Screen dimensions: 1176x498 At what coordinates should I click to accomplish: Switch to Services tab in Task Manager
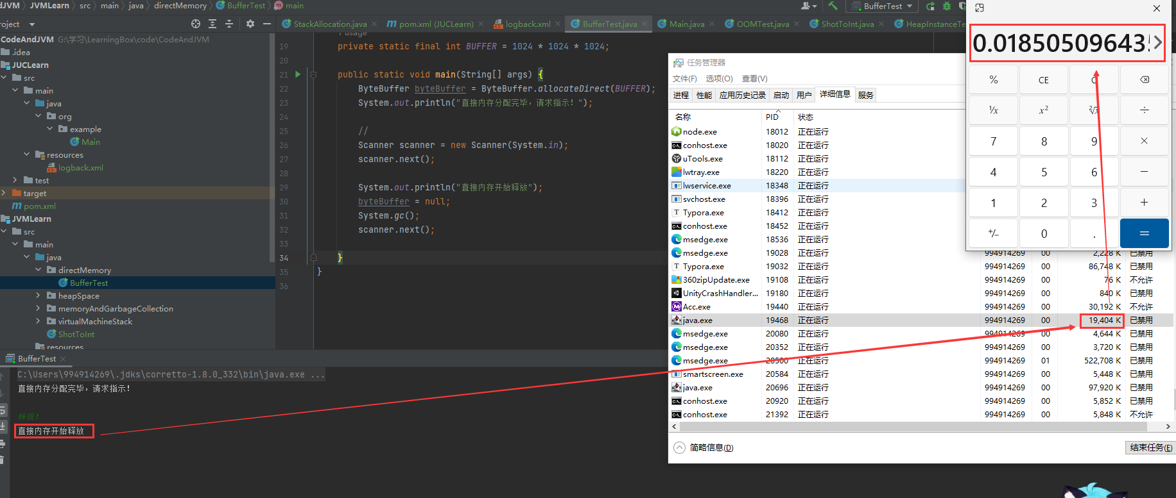pos(865,95)
